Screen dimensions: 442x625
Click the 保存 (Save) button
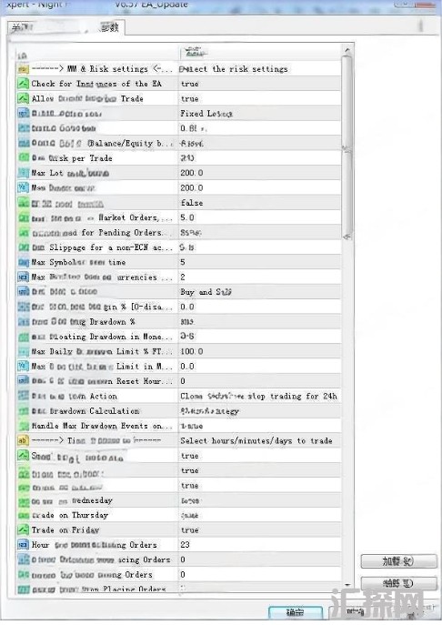398,583
